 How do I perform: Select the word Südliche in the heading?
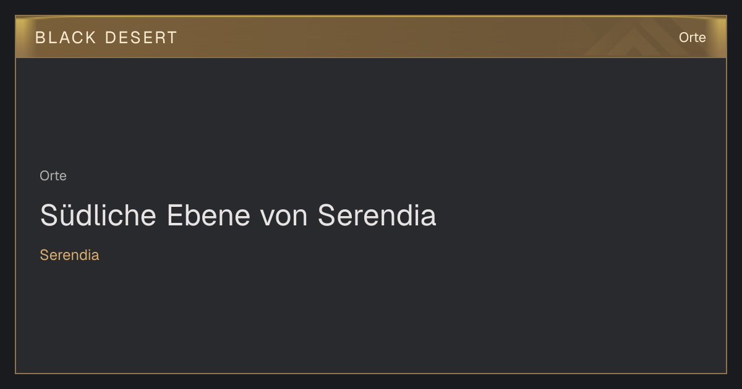[99, 215]
